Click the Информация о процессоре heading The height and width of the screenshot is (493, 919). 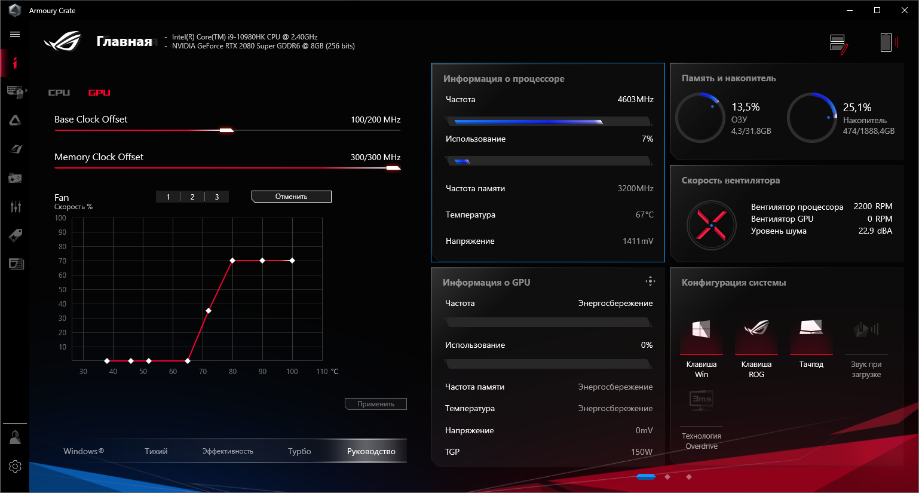tap(504, 79)
